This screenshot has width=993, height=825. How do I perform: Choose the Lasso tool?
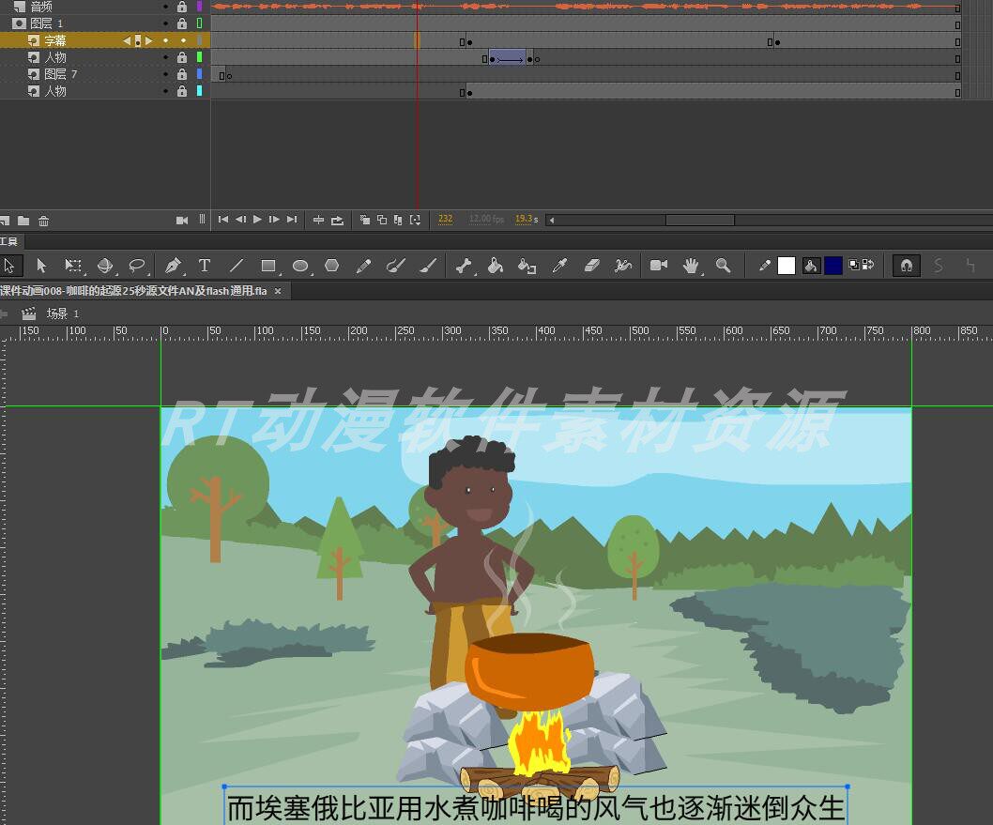click(137, 266)
